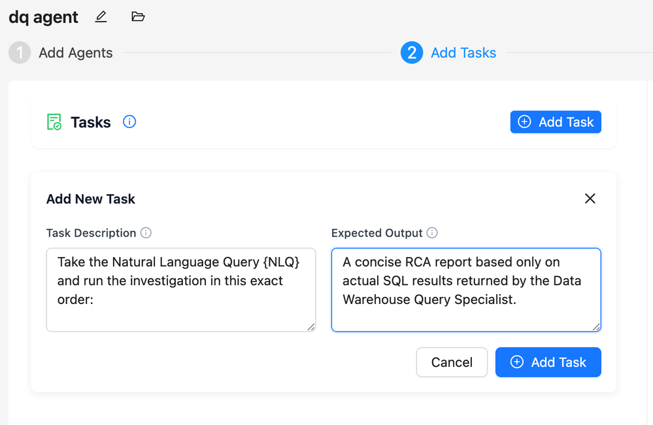Image resolution: width=653 pixels, height=425 pixels.
Task: Click the pencil edit icon beside dq agent
Action: [x=101, y=16]
